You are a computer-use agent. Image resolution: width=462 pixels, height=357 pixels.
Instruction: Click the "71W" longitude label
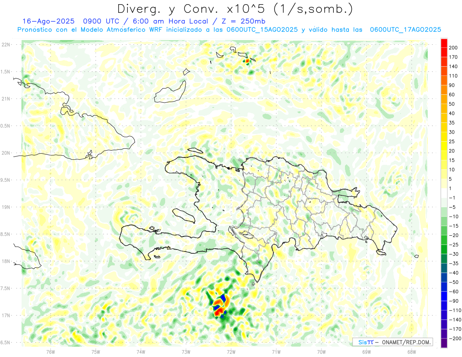coord(276,352)
